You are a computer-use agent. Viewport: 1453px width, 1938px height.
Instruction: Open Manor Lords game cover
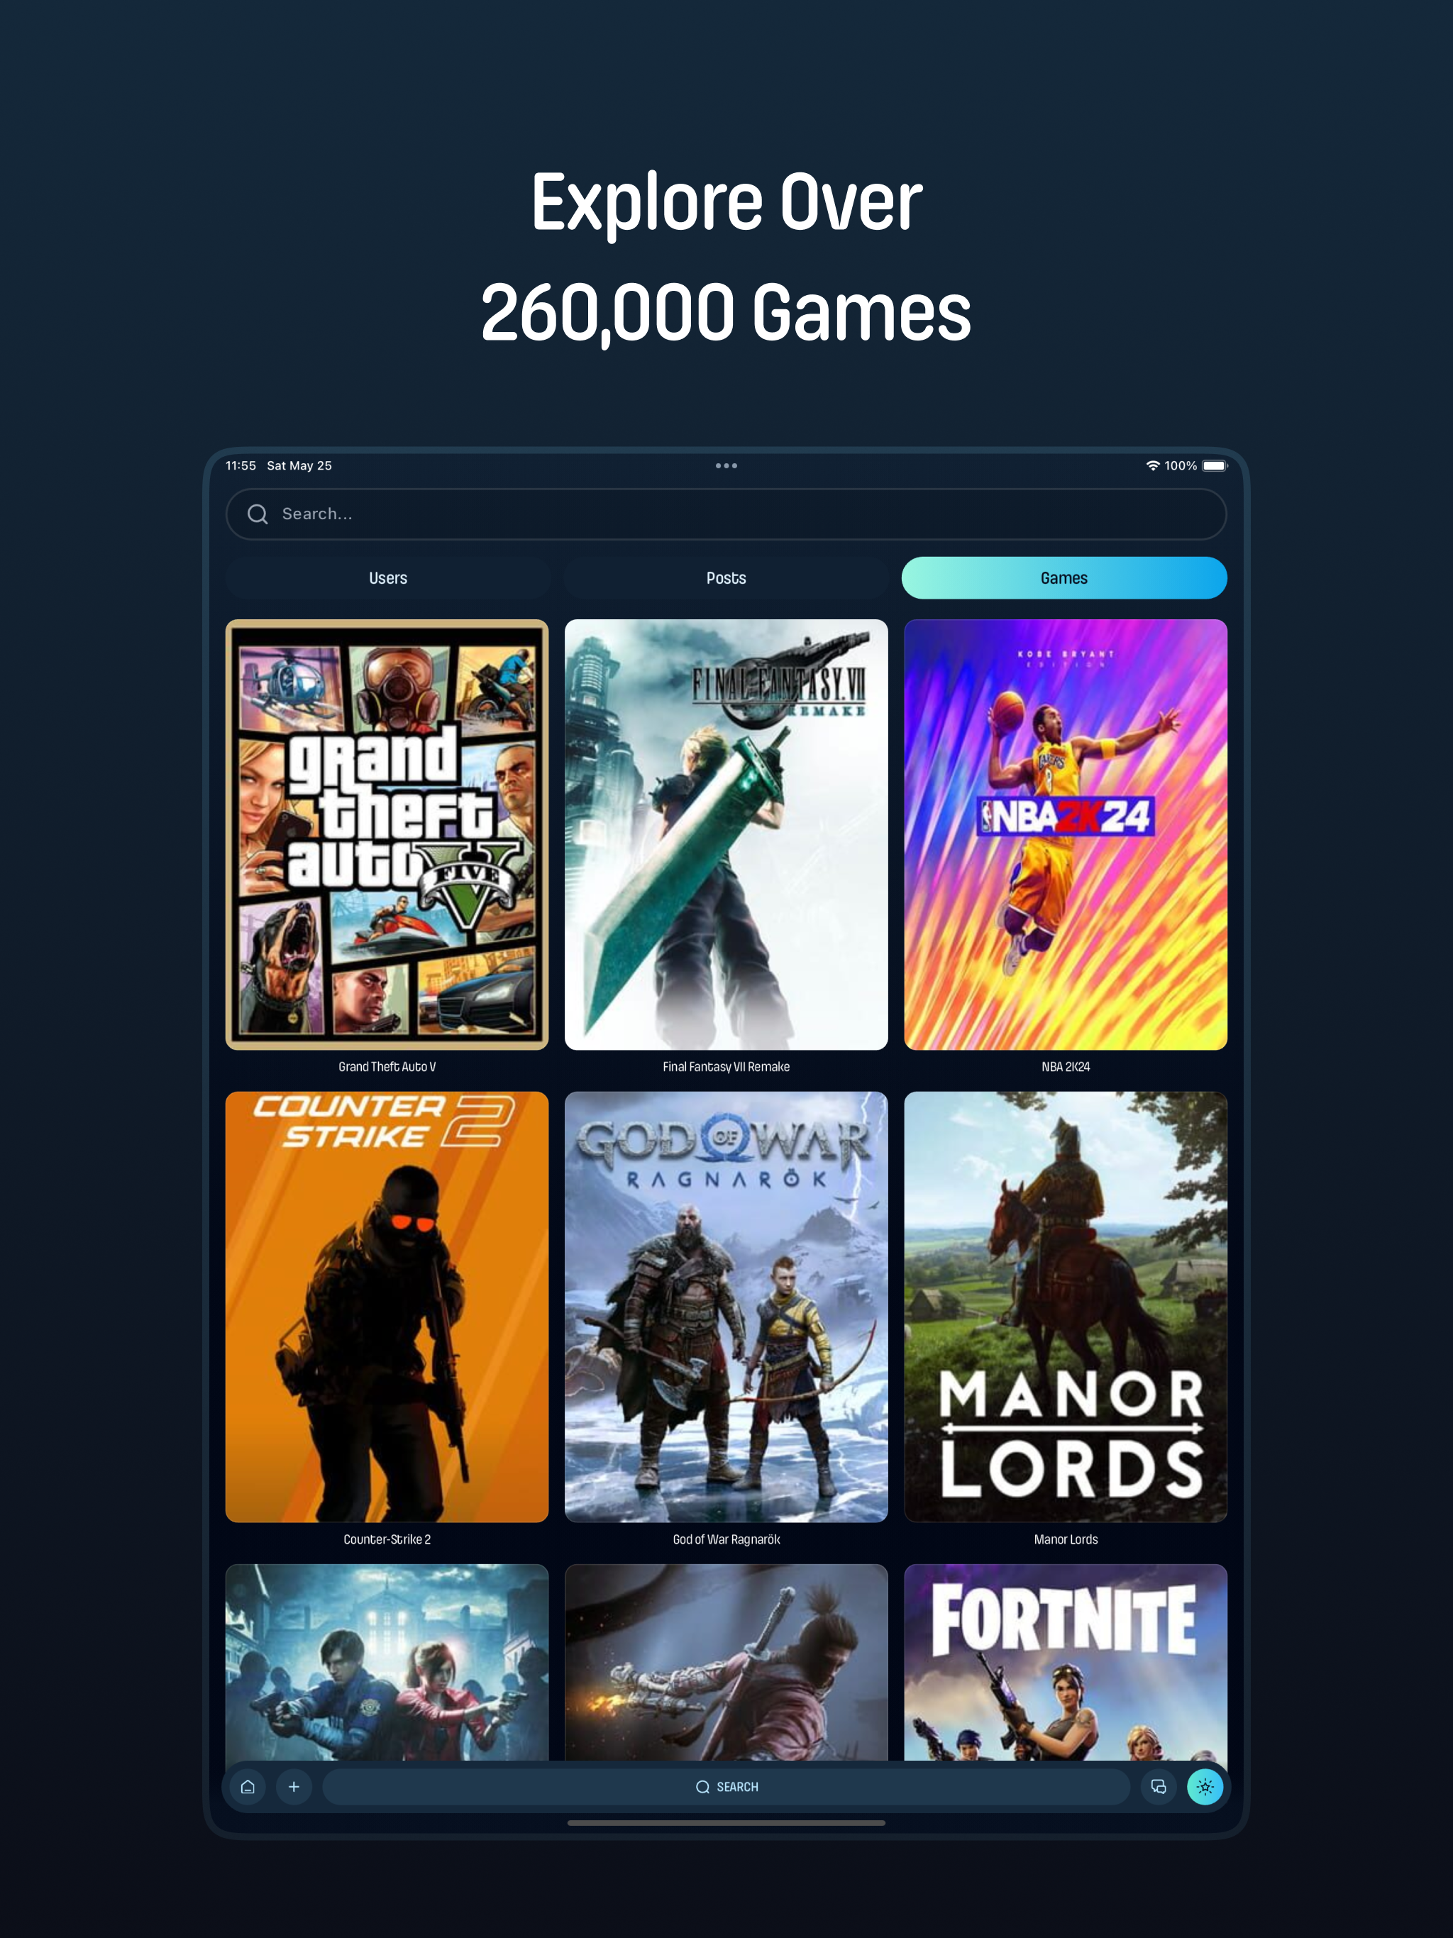(1065, 1307)
